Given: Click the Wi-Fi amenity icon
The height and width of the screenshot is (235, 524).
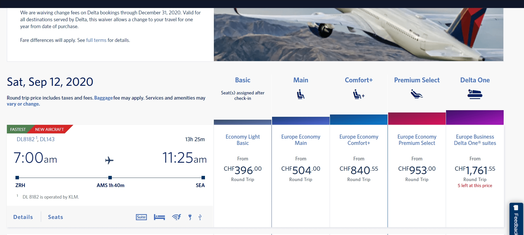Looking at the screenshot, I should pyautogui.click(x=177, y=217).
